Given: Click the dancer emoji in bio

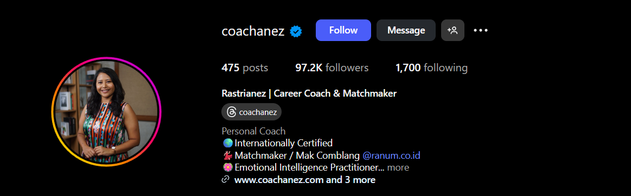Looking at the screenshot, I should pos(227,155).
